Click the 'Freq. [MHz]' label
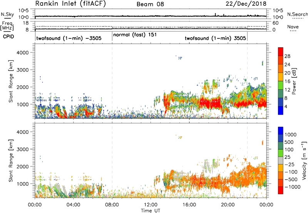This screenshot has width=308, height=213. pos(7,26)
